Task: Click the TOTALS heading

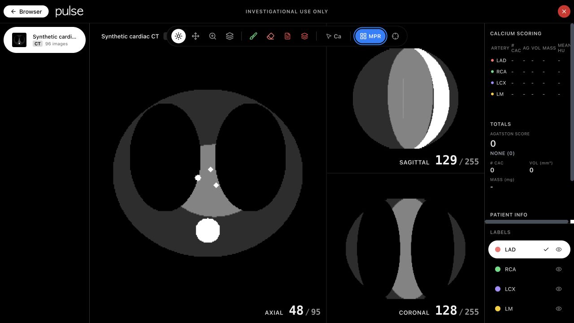Action: (x=500, y=124)
